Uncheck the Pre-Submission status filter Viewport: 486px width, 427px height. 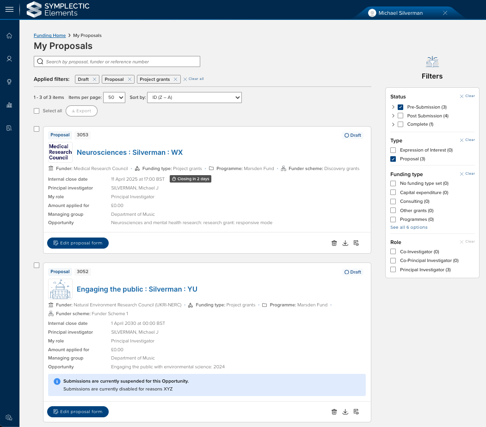[x=400, y=107]
